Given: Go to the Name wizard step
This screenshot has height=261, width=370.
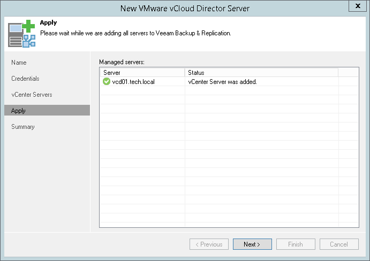Looking at the screenshot, I should (x=19, y=63).
